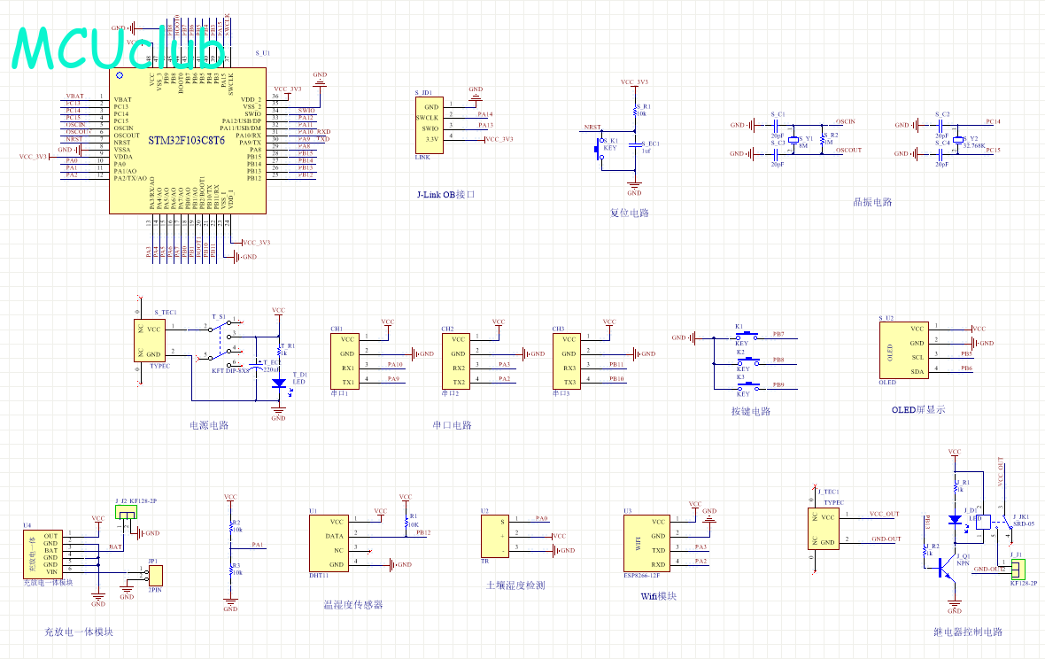
Task: Click the "继电器控制电路" relay circuit label
Action: click(968, 632)
